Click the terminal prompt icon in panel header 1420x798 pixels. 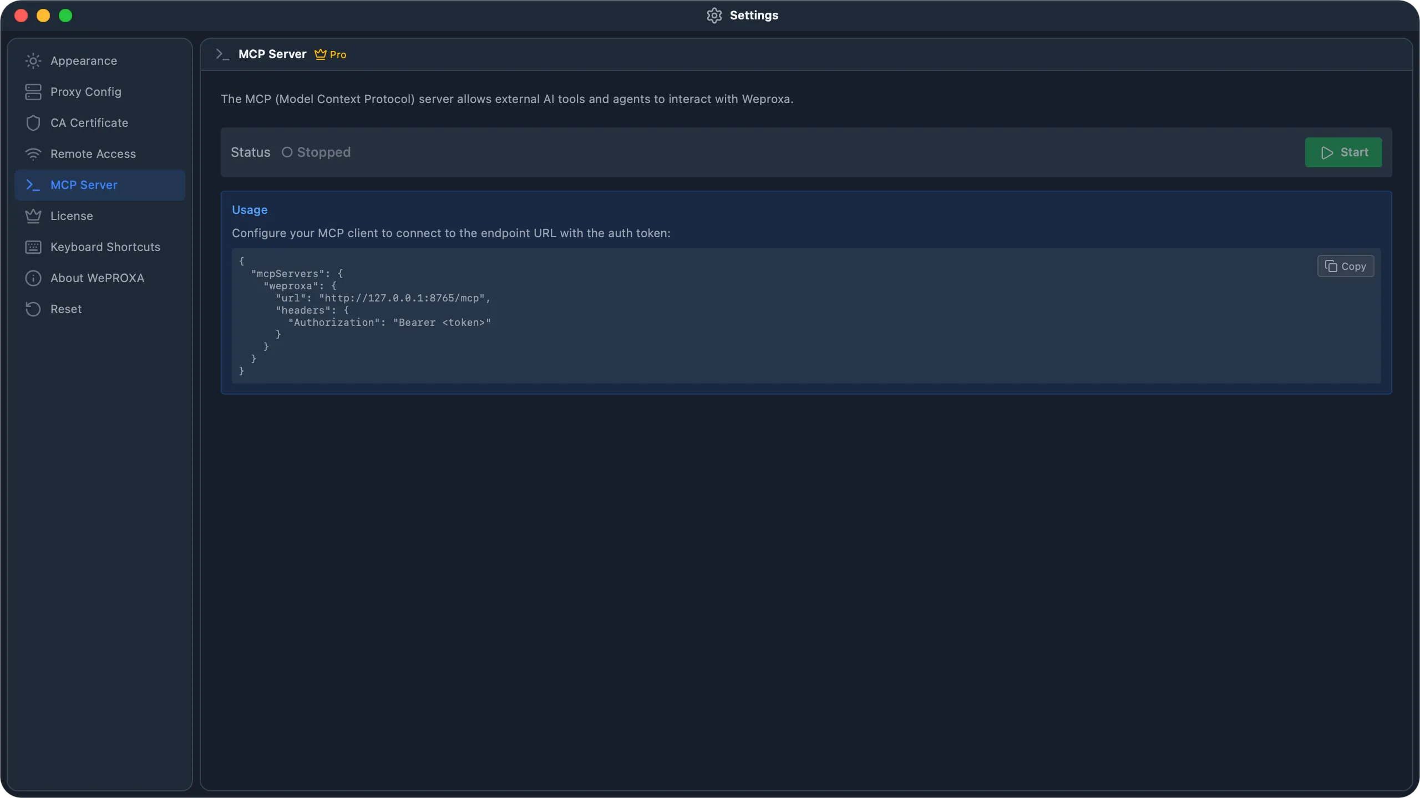coord(222,54)
